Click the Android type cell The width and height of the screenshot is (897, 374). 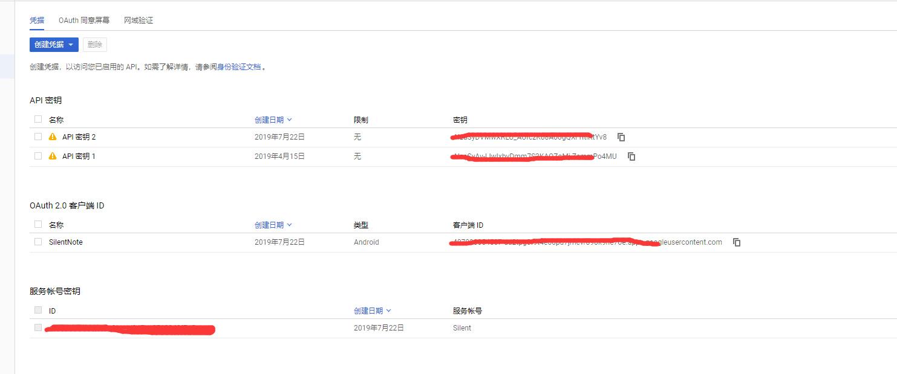pyautogui.click(x=367, y=242)
